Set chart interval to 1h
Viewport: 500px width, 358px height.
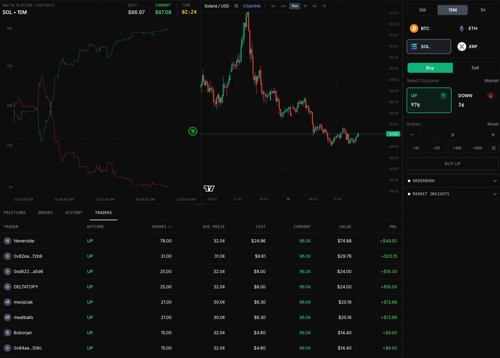[305, 6]
